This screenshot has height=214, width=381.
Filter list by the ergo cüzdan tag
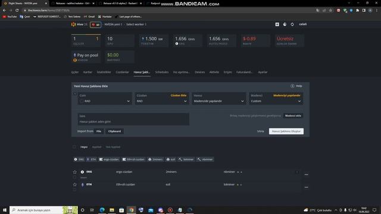tap(109, 159)
